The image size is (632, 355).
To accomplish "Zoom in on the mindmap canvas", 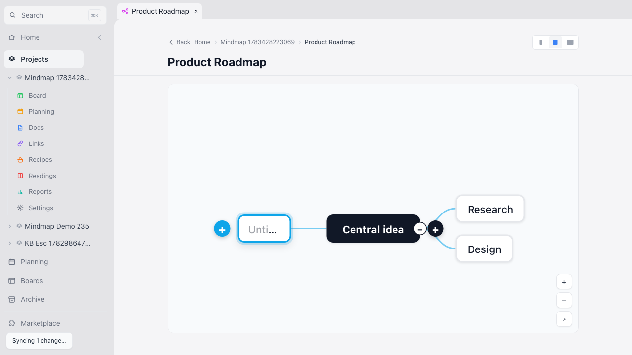I will (564, 282).
